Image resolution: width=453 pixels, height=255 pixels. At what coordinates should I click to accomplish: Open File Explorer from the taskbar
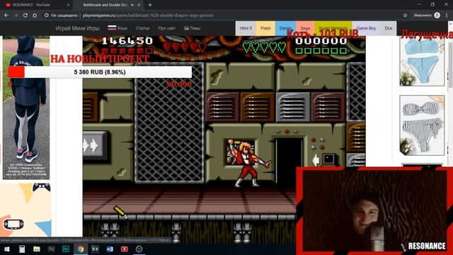click(x=37, y=249)
